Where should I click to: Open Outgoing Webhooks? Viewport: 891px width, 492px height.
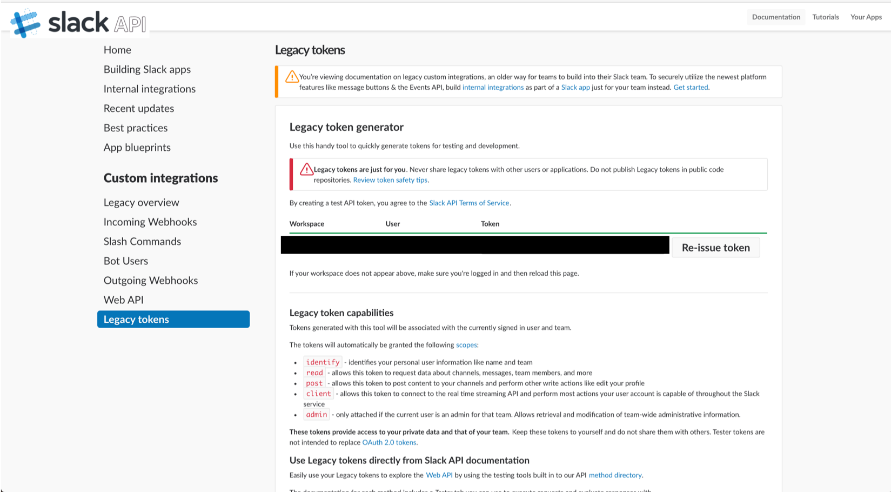(151, 280)
